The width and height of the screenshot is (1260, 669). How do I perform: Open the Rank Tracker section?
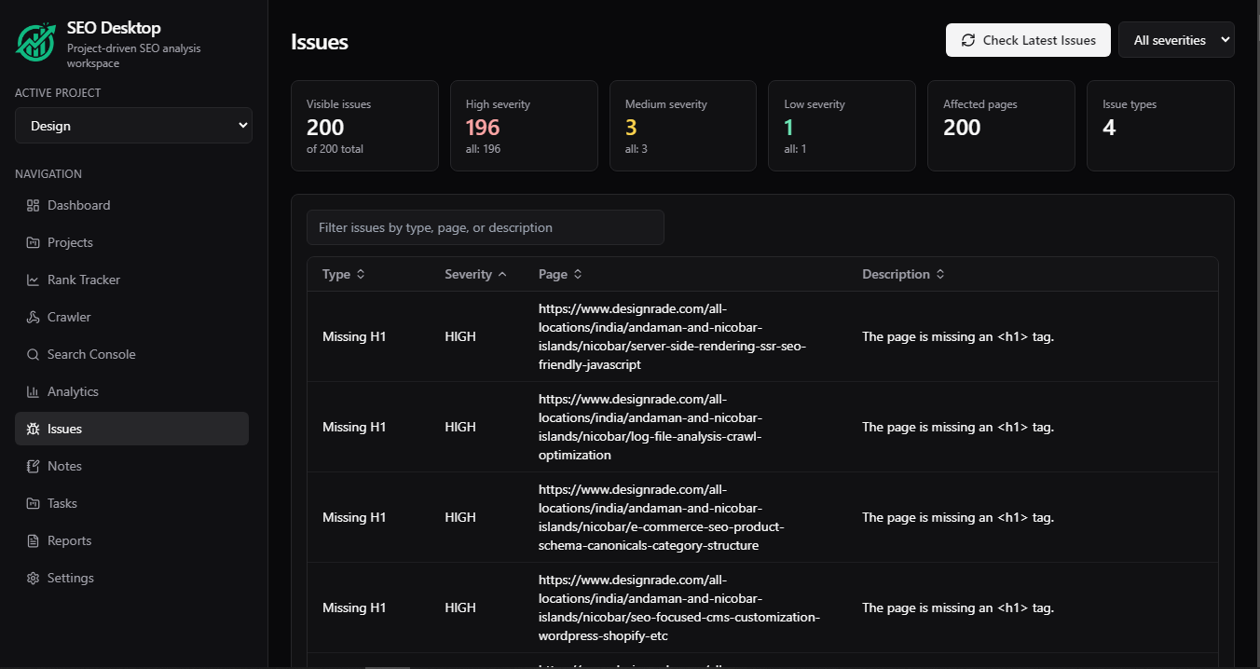131,280
